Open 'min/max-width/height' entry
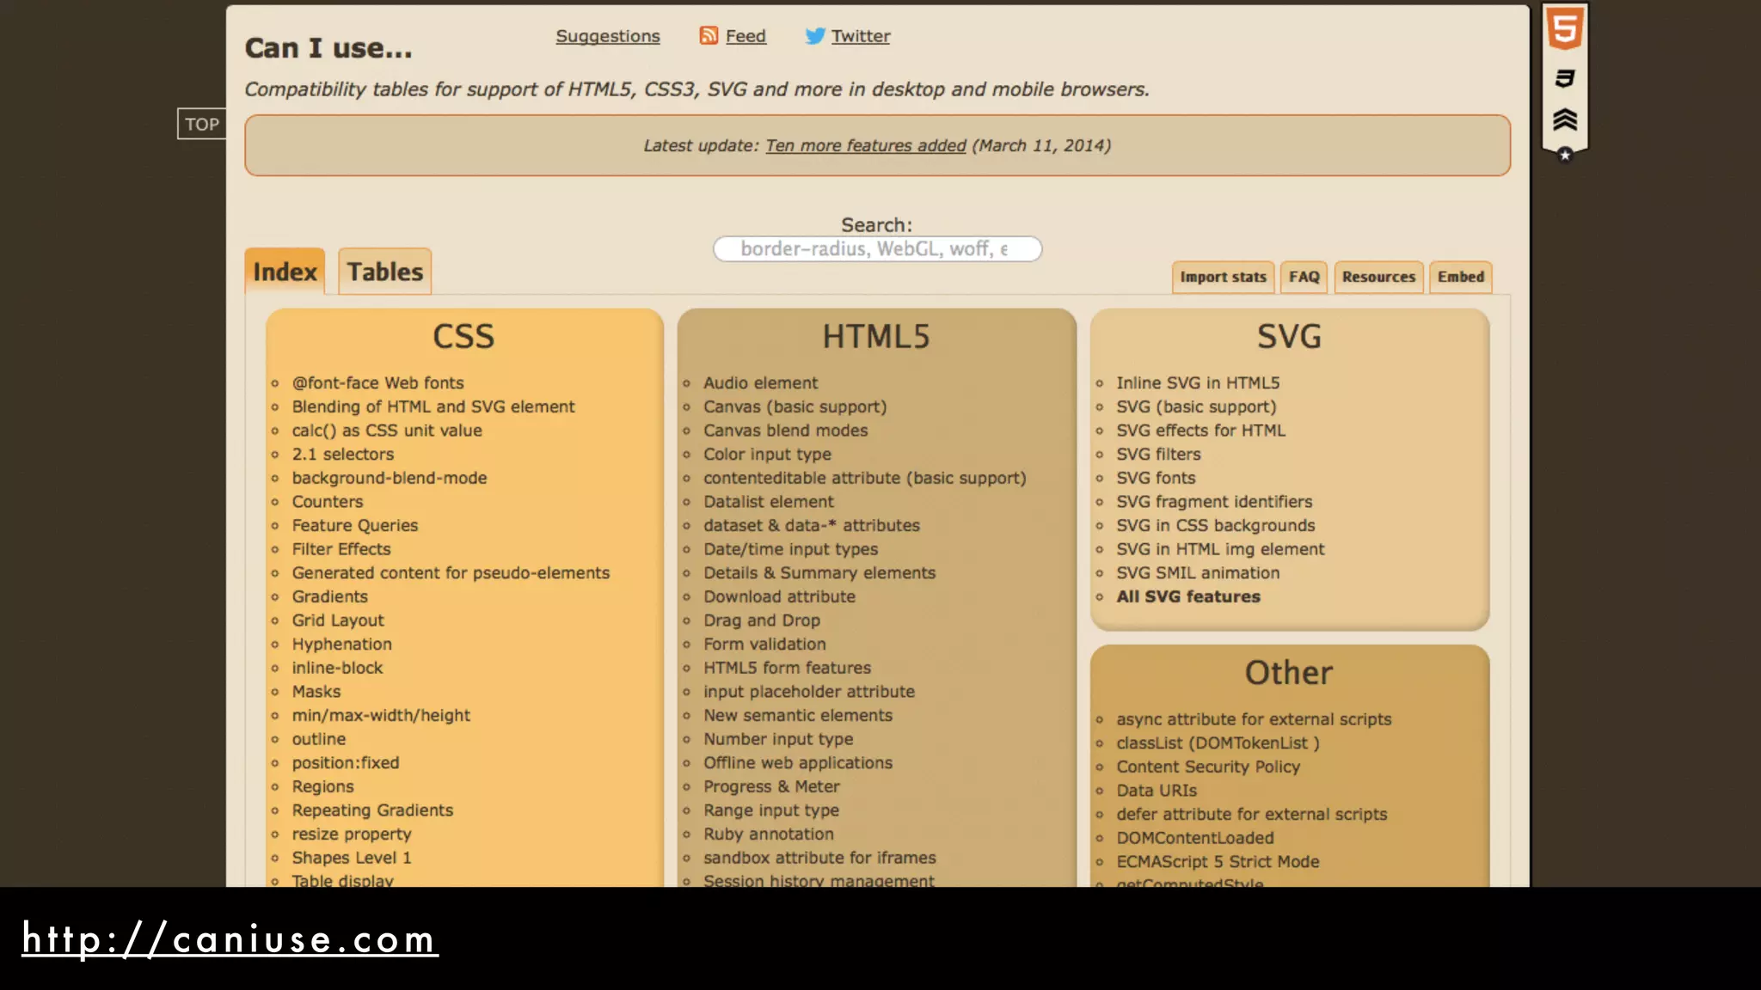 381,715
